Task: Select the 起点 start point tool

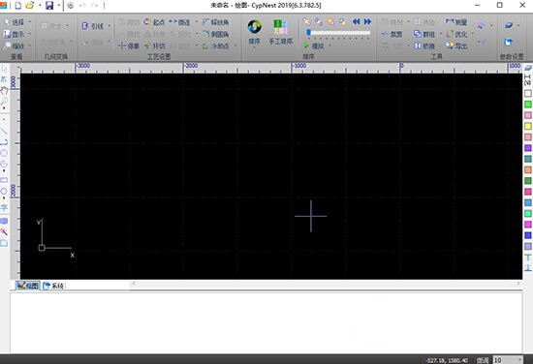Action: click(x=154, y=22)
